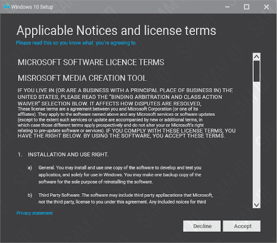Click the scrollbar down arrow
The height and width of the screenshot is (243, 277).
[257, 205]
